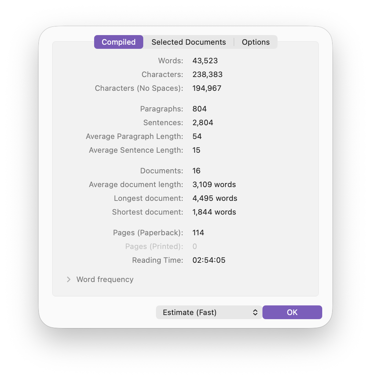This screenshot has width=371, height=379.
Task: Click the Documents count 16
Action: coord(196,171)
